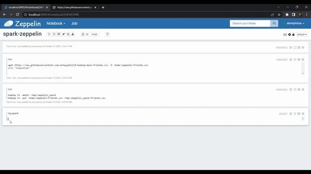Image resolution: width=311 pixels, height=174 pixels.
Task: Run all paragraphs in spark-zeppelin note
Action: [x=49, y=34]
